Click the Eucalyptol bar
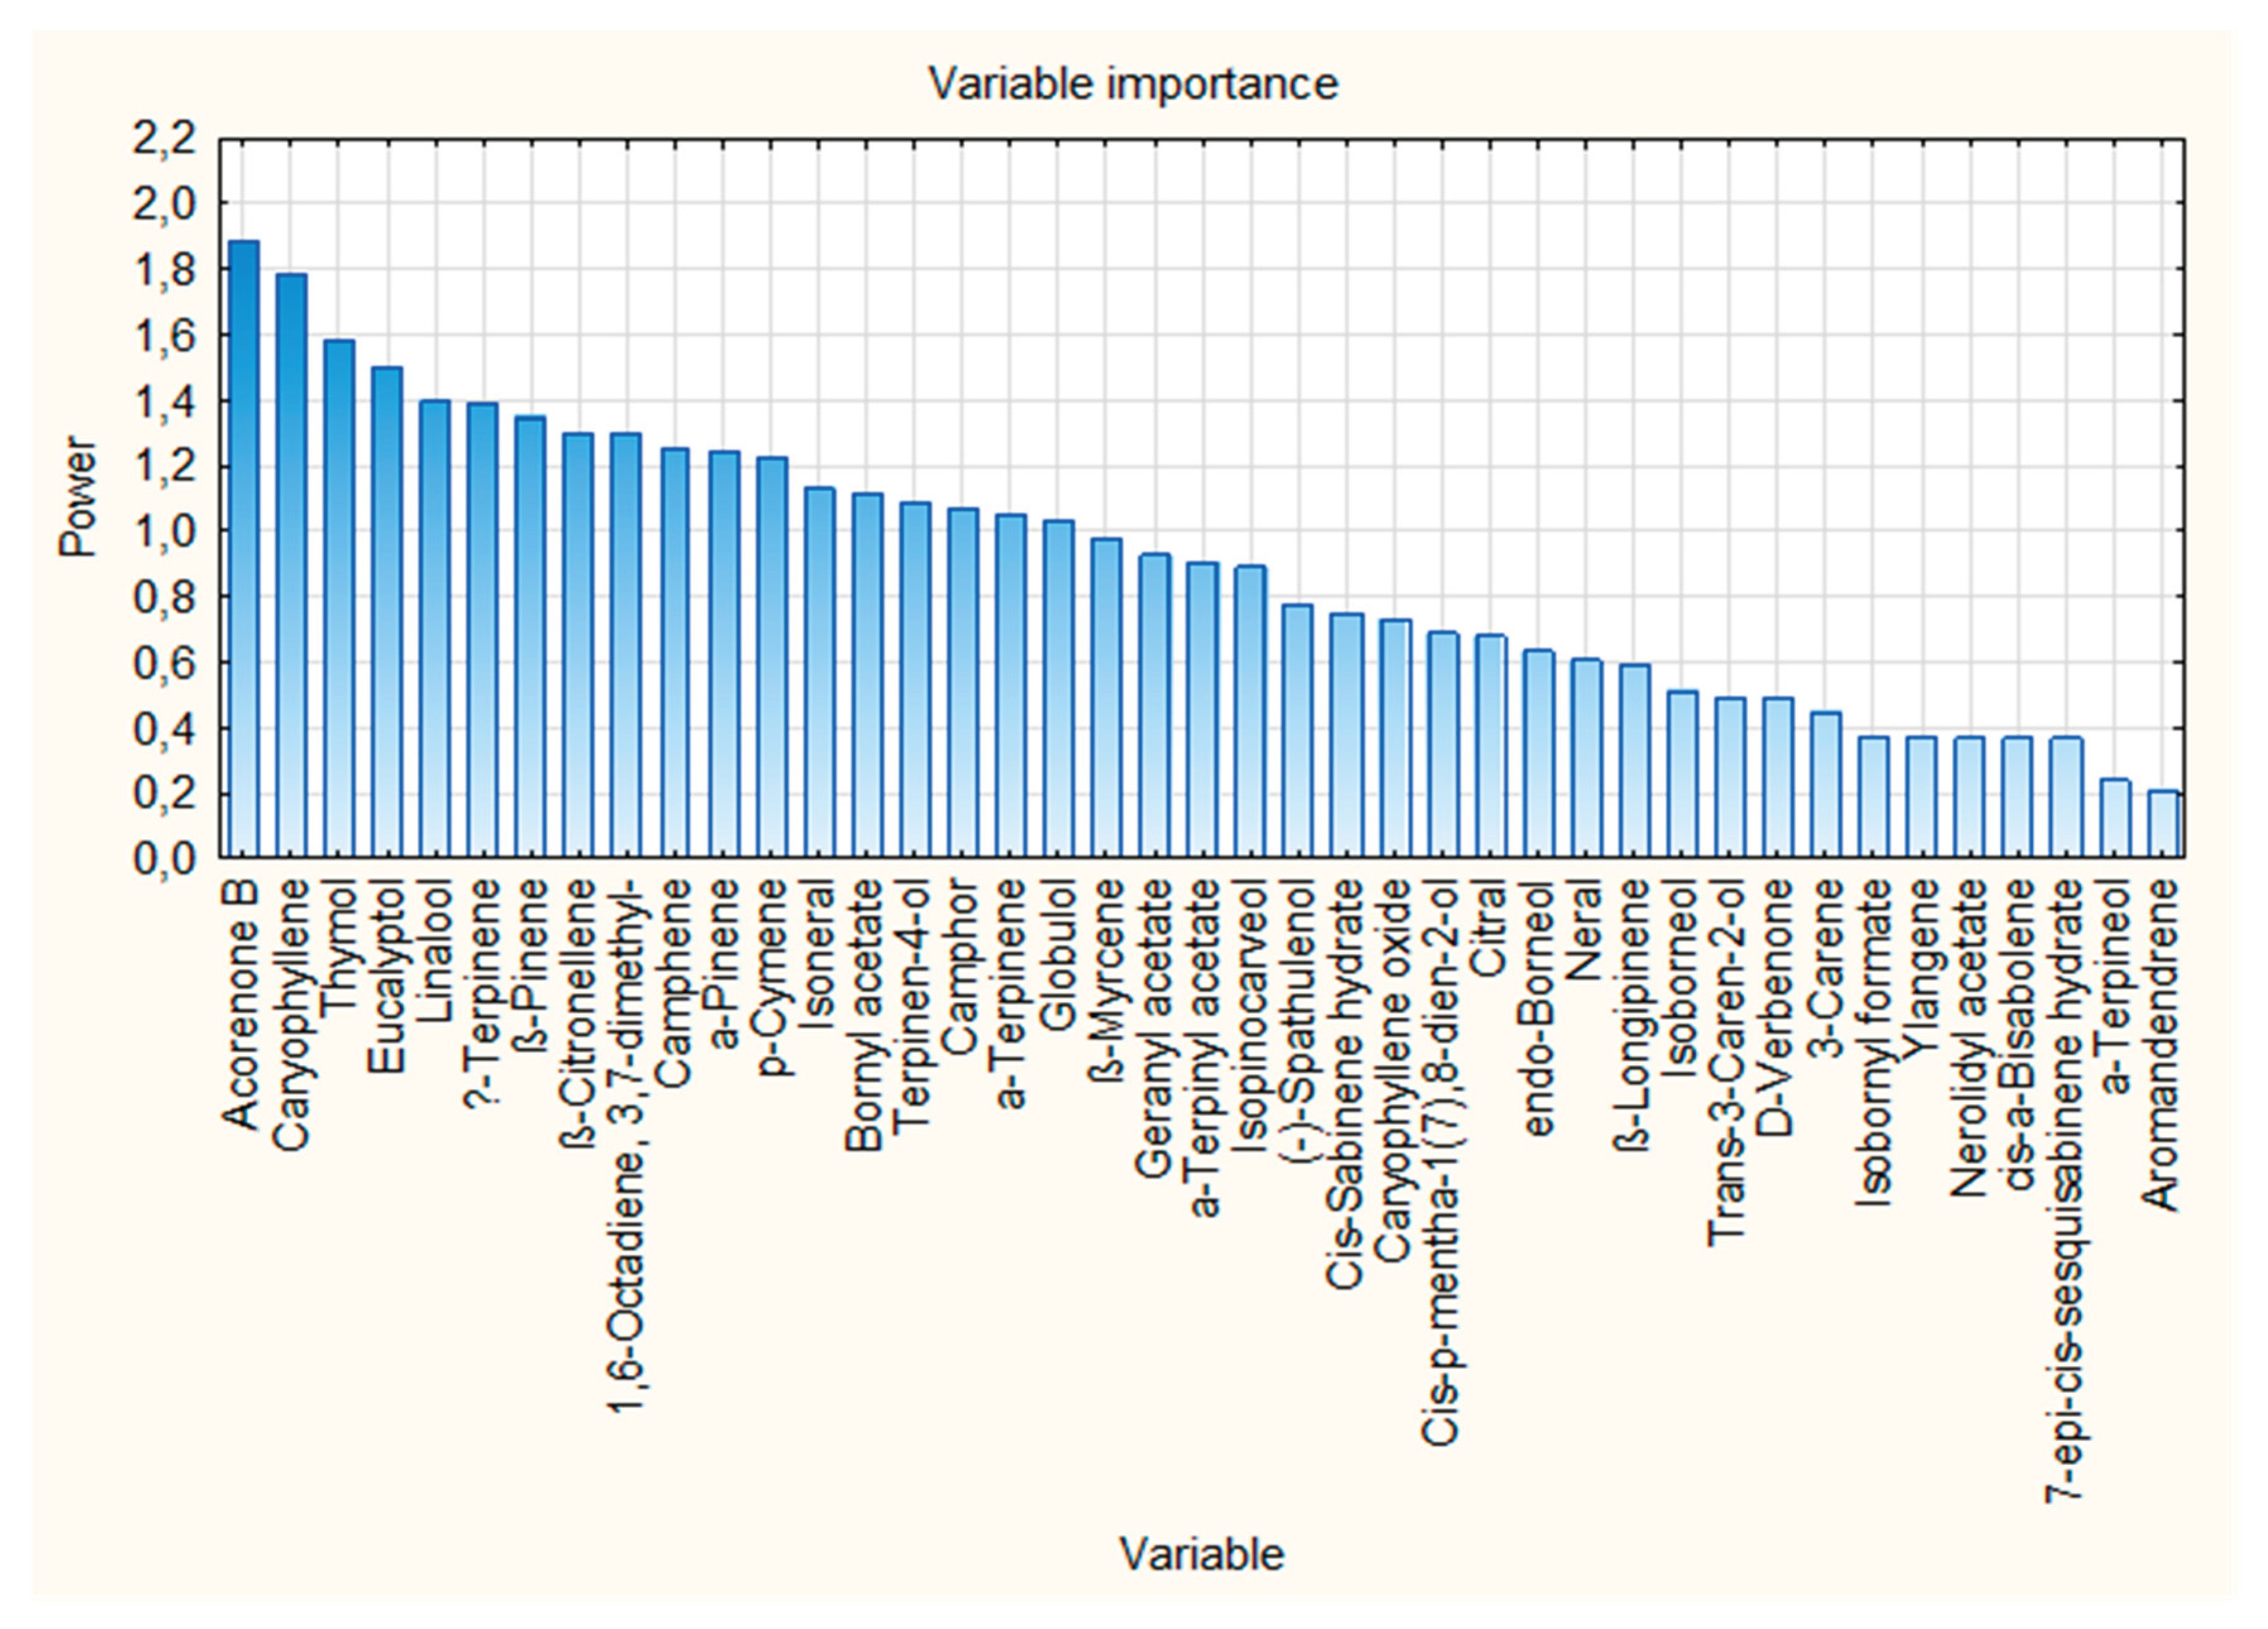The width and height of the screenshot is (2268, 1629). [x=387, y=612]
